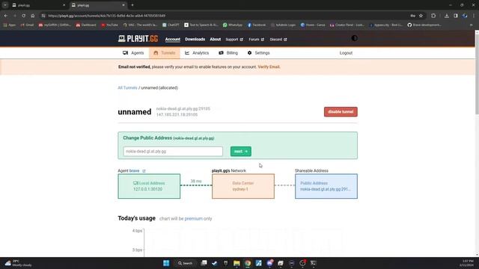The width and height of the screenshot is (479, 269).
Task: Open the Facebook bookmark
Action: pos(256,25)
